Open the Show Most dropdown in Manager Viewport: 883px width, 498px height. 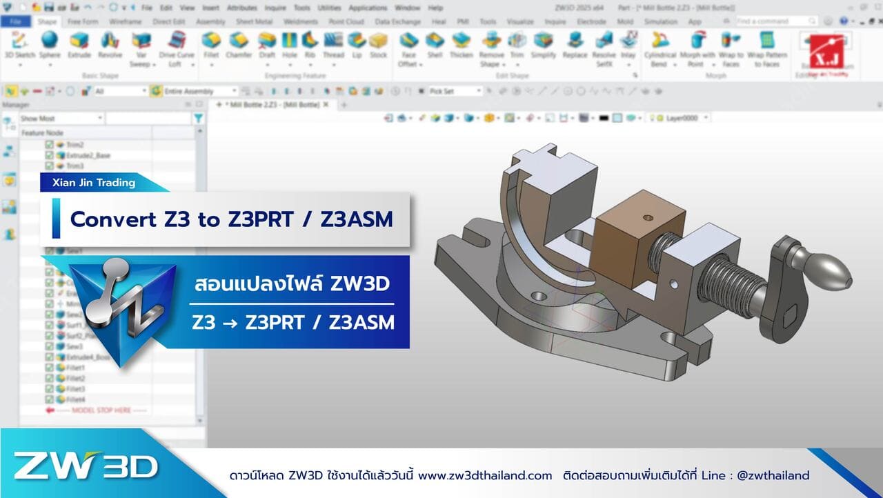pos(100,118)
